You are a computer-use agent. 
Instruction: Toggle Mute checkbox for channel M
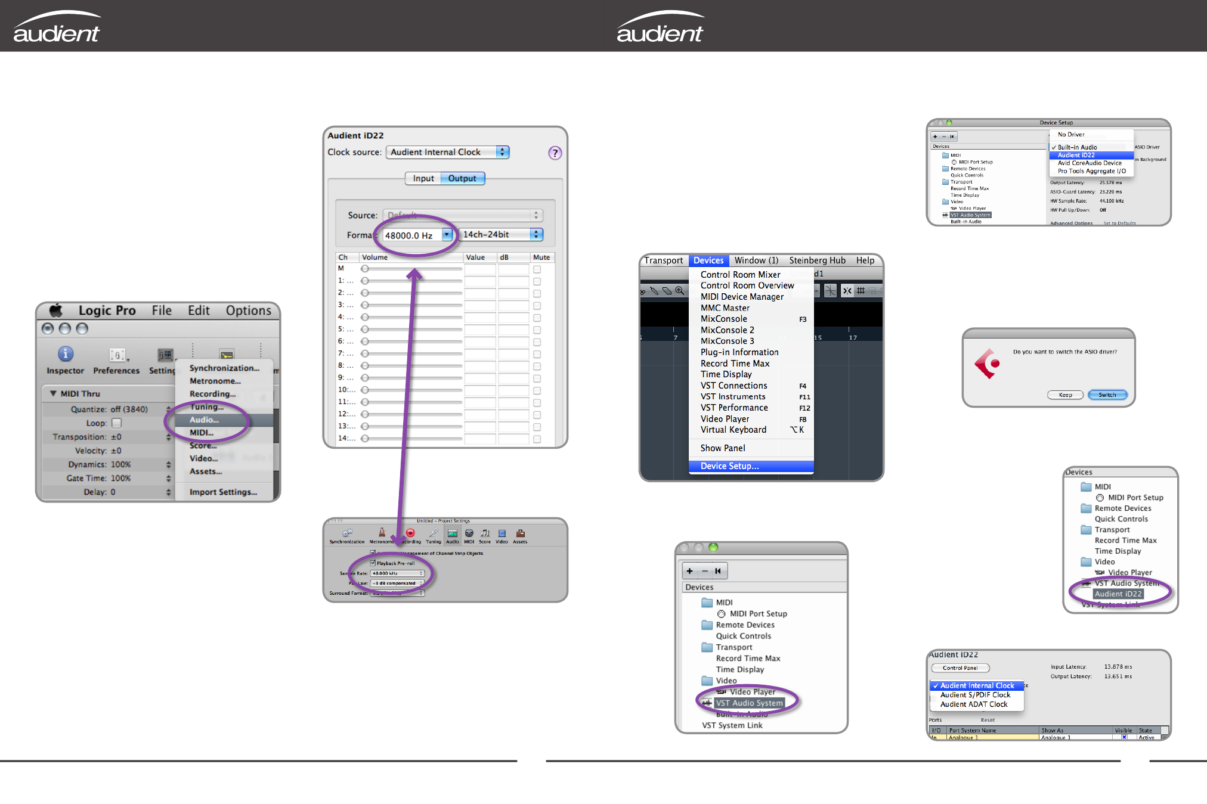(537, 269)
